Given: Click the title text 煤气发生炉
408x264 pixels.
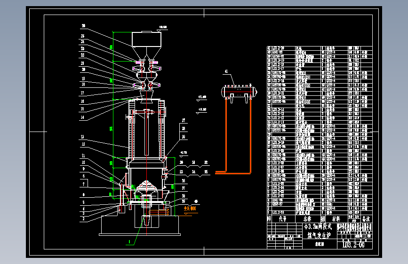Looking at the screenshot, I should [319, 235].
